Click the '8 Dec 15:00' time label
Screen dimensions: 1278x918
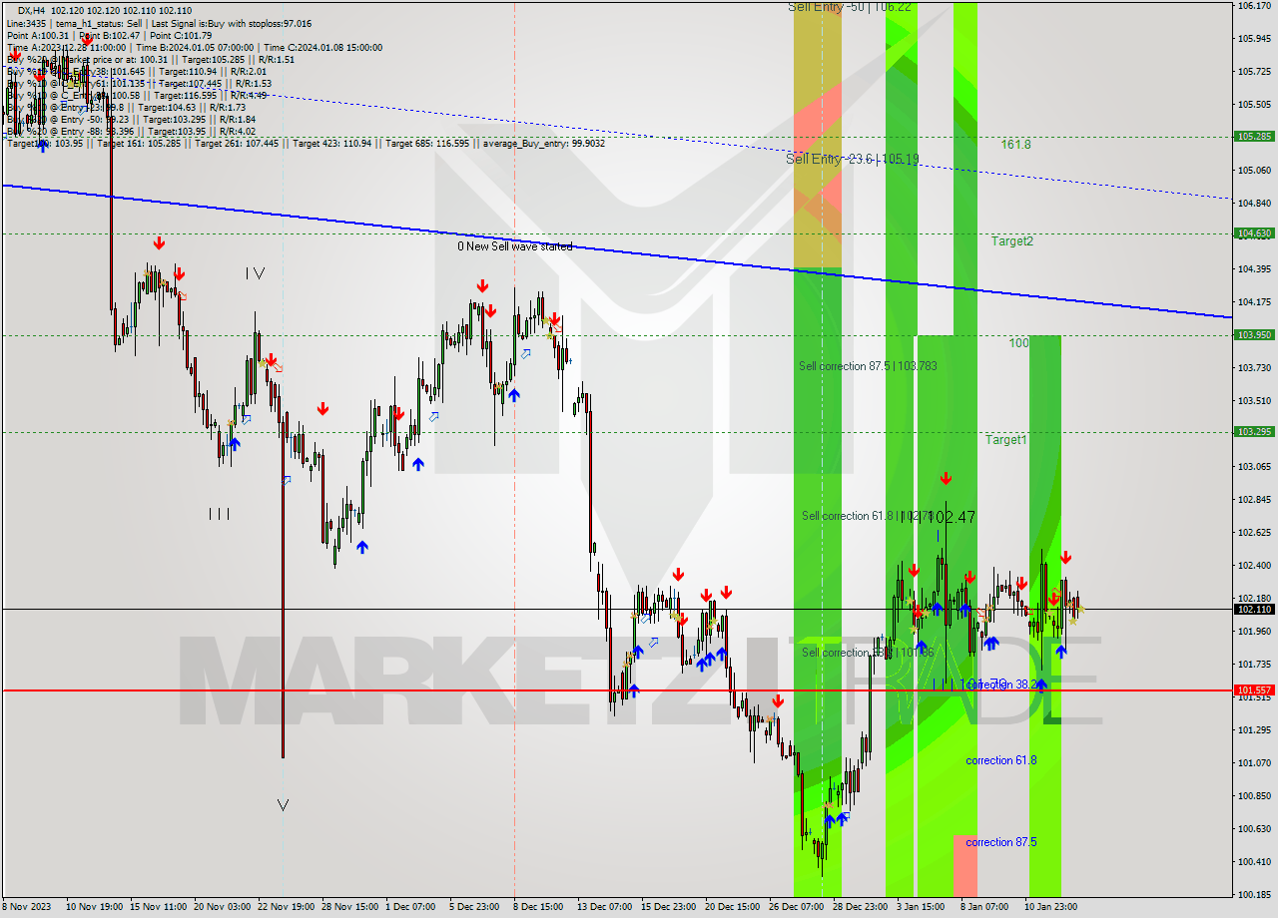pyautogui.click(x=539, y=907)
